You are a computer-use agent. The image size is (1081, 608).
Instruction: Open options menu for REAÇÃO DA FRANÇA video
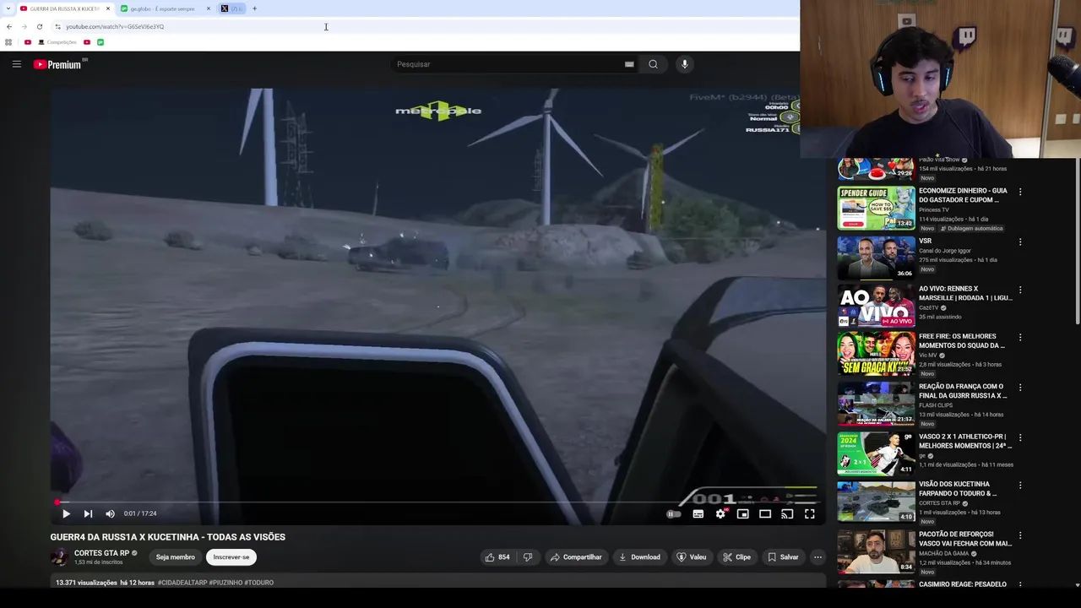pyautogui.click(x=1020, y=388)
